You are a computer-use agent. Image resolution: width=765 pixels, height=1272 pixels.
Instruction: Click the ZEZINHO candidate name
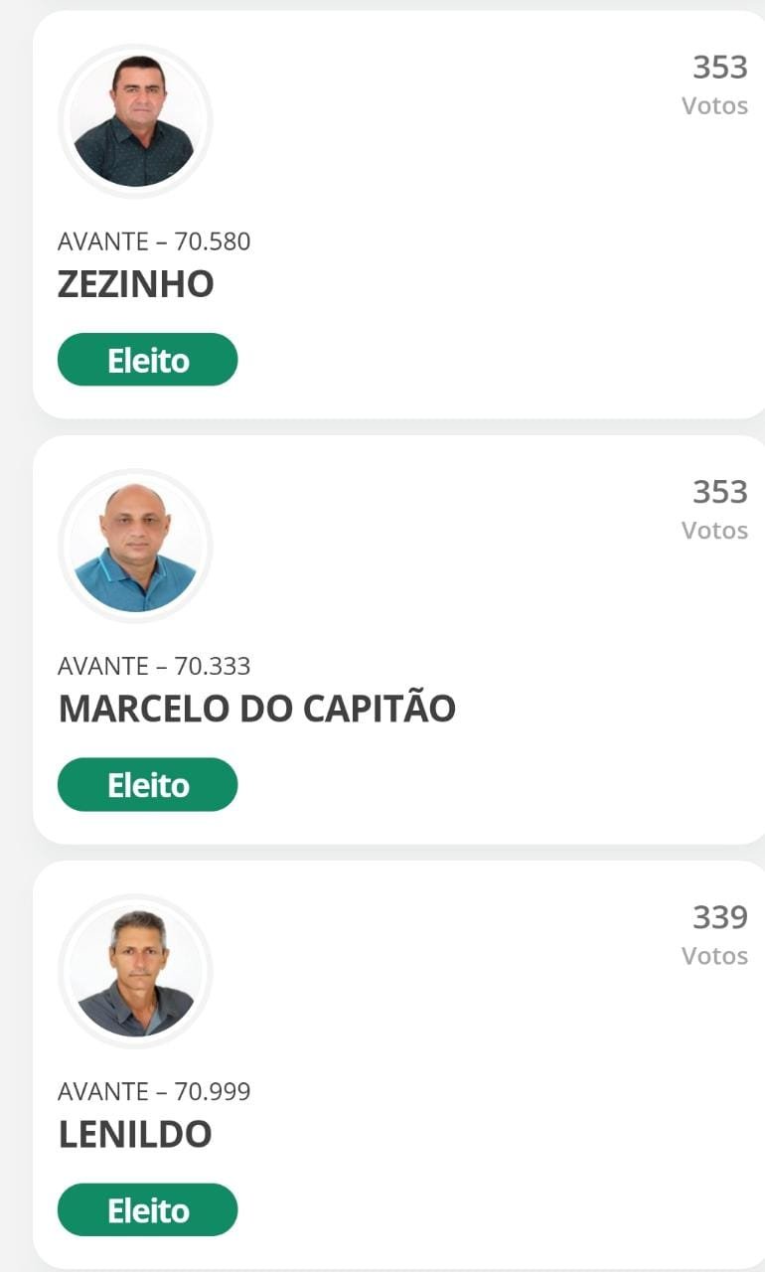pos(136,285)
